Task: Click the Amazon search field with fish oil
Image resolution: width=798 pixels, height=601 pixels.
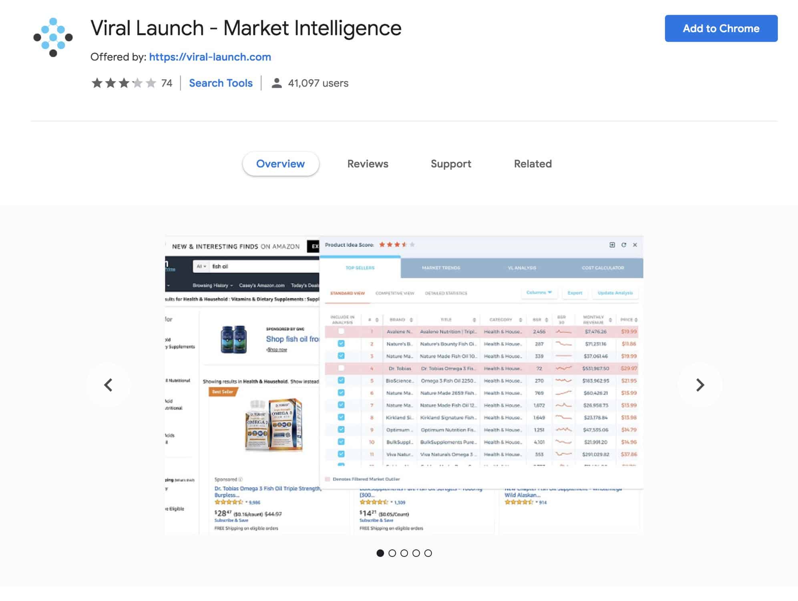Action: click(264, 266)
